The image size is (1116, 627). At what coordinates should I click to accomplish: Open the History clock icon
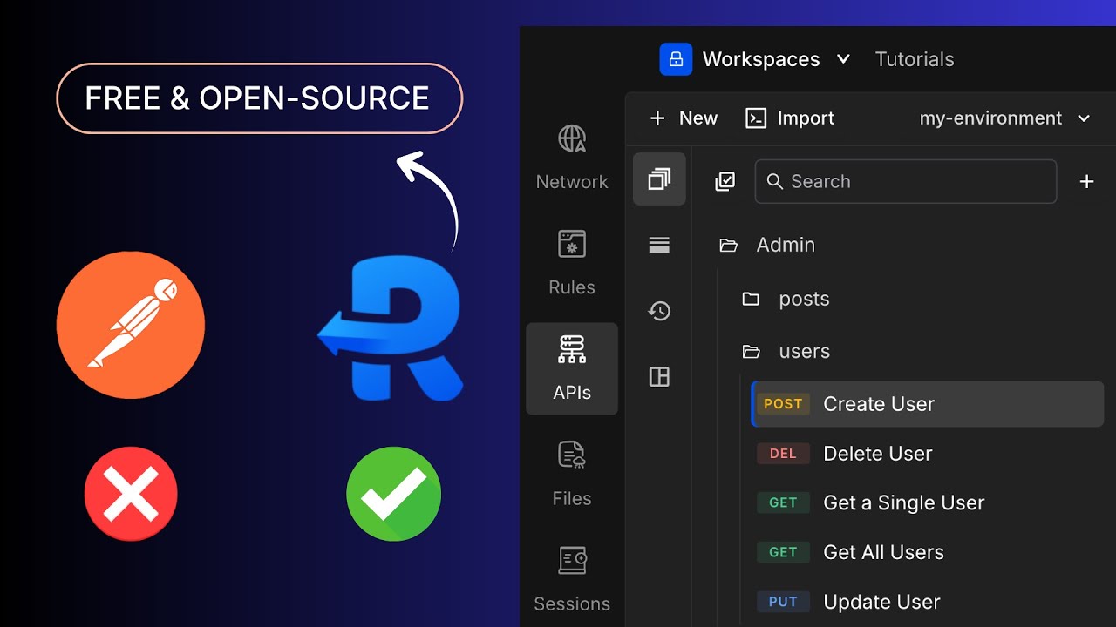[659, 311]
